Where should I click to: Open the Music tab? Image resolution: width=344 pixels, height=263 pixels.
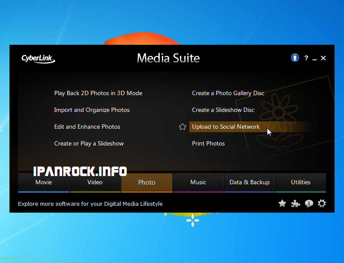(x=198, y=183)
